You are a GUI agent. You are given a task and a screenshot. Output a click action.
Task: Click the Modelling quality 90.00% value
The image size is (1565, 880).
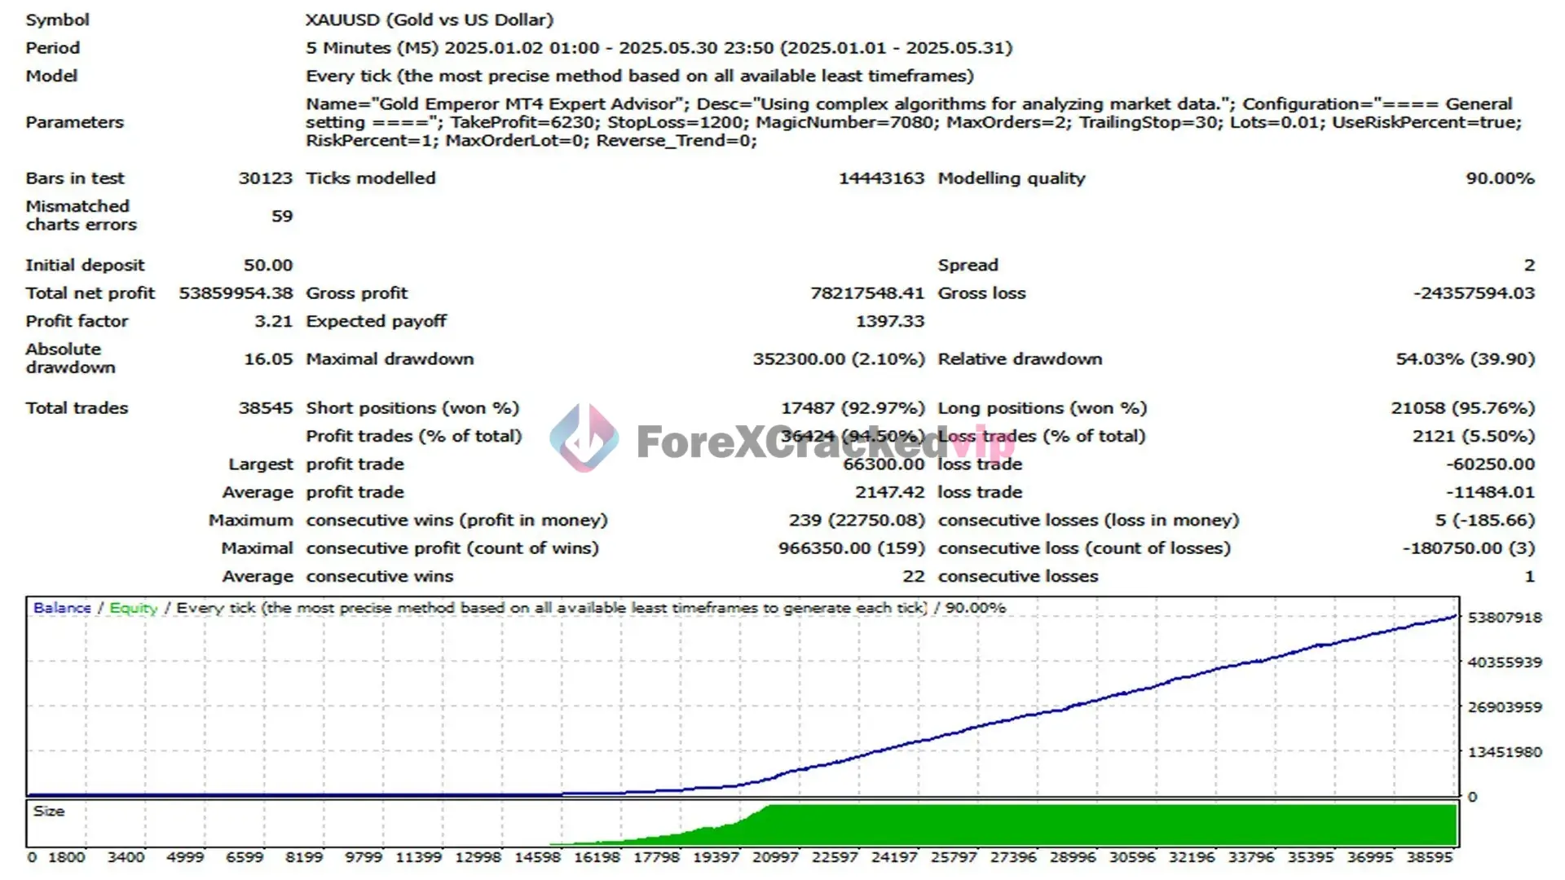(1499, 178)
